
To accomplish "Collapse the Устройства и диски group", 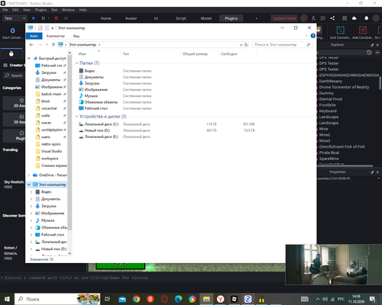I will click(76, 117).
